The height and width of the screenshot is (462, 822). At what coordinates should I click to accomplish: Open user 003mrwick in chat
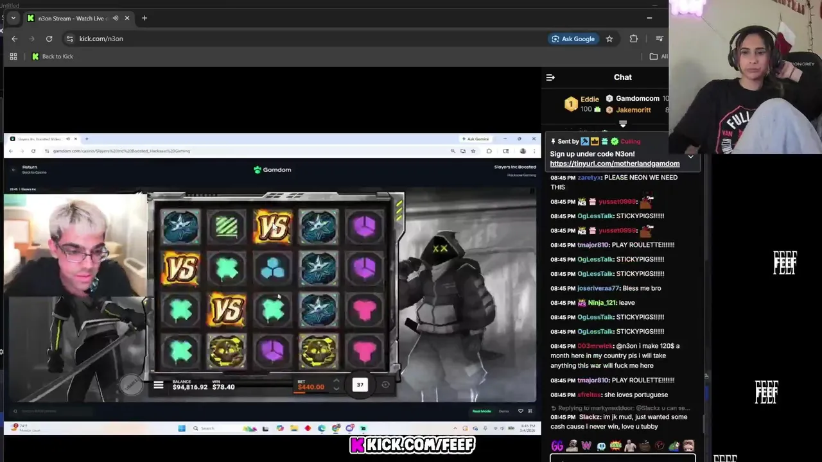tap(596, 346)
